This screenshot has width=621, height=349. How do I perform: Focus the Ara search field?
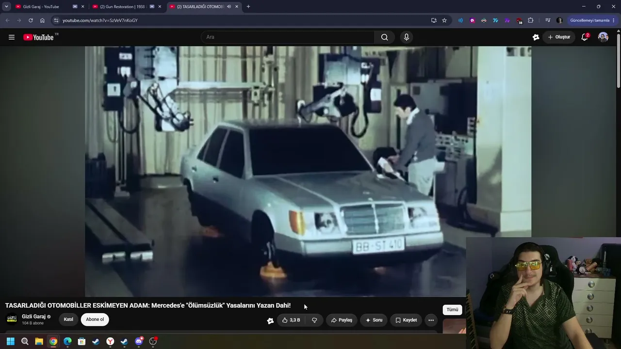288,37
